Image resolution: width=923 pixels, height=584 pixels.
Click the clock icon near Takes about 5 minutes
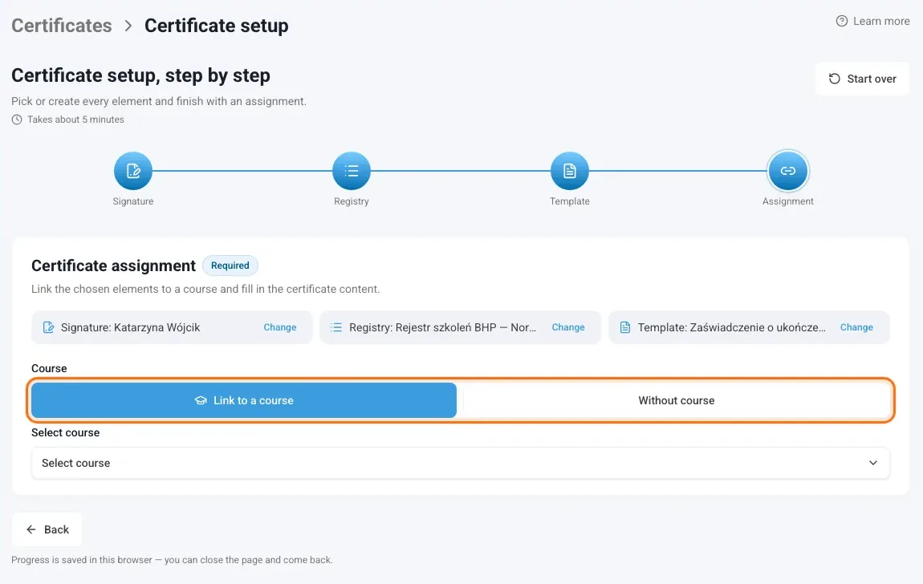click(x=17, y=120)
